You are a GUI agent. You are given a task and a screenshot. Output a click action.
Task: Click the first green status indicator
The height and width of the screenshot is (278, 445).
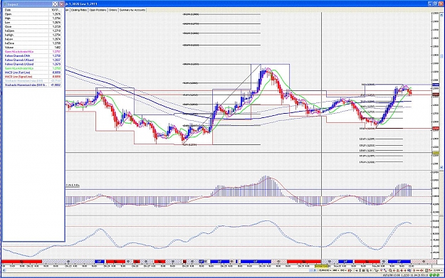click(431, 275)
